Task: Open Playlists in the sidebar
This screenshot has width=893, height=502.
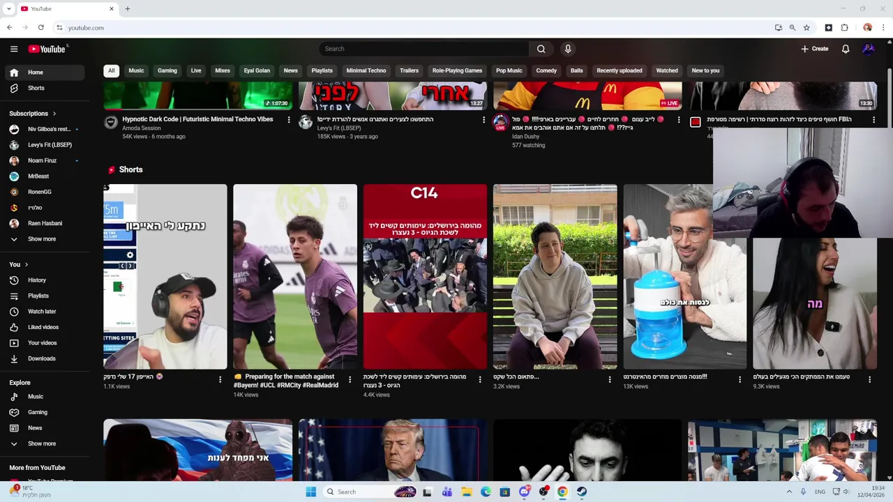Action: pyautogui.click(x=45, y=296)
